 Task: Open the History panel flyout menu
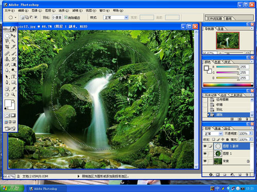coord(252,95)
